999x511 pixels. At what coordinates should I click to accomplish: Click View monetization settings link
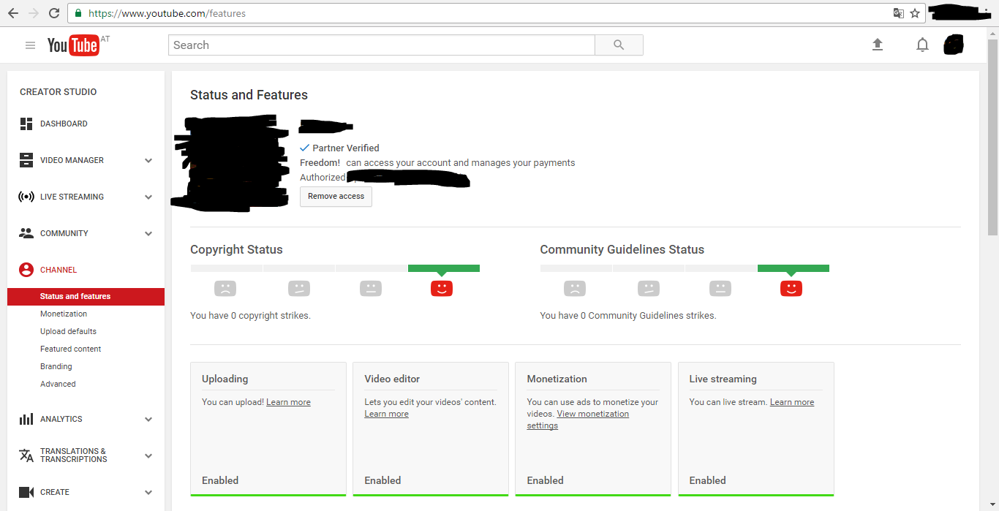tap(578, 420)
